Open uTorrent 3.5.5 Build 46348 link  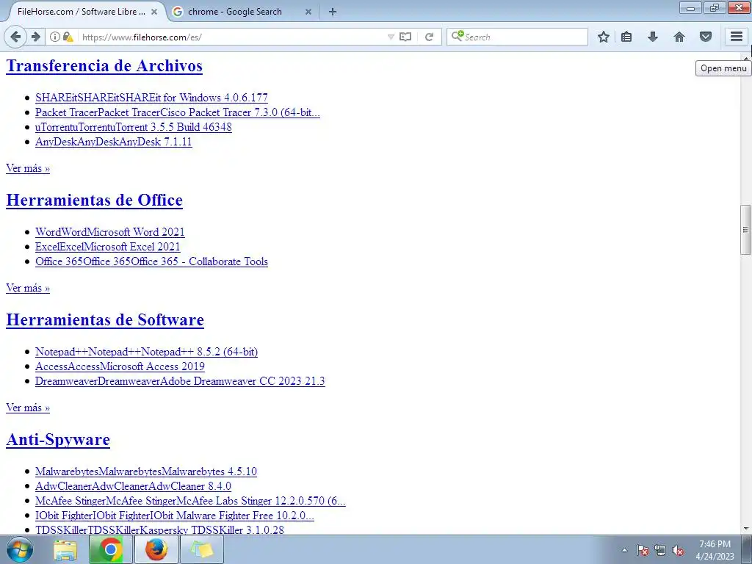click(x=134, y=127)
